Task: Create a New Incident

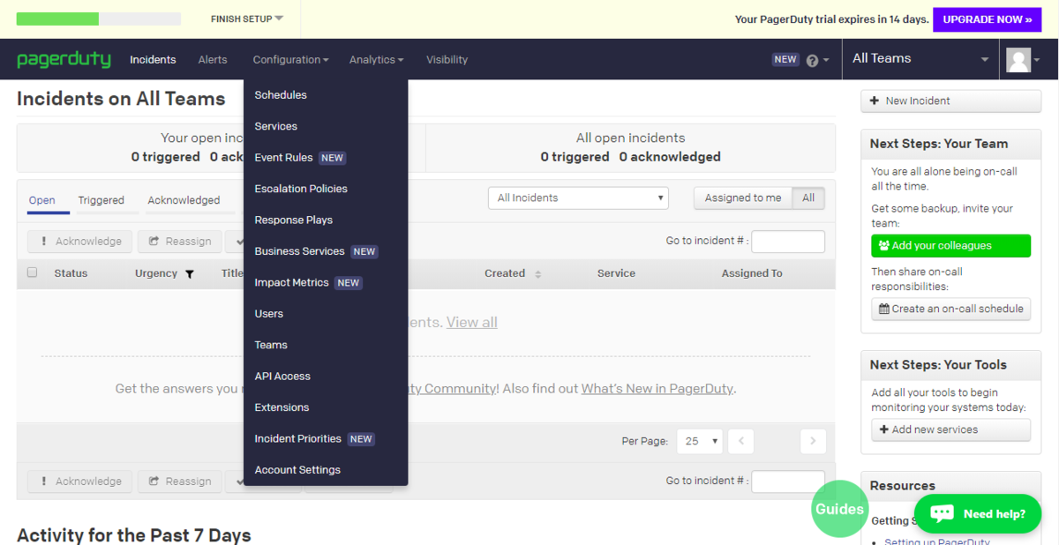Action: [x=951, y=101]
